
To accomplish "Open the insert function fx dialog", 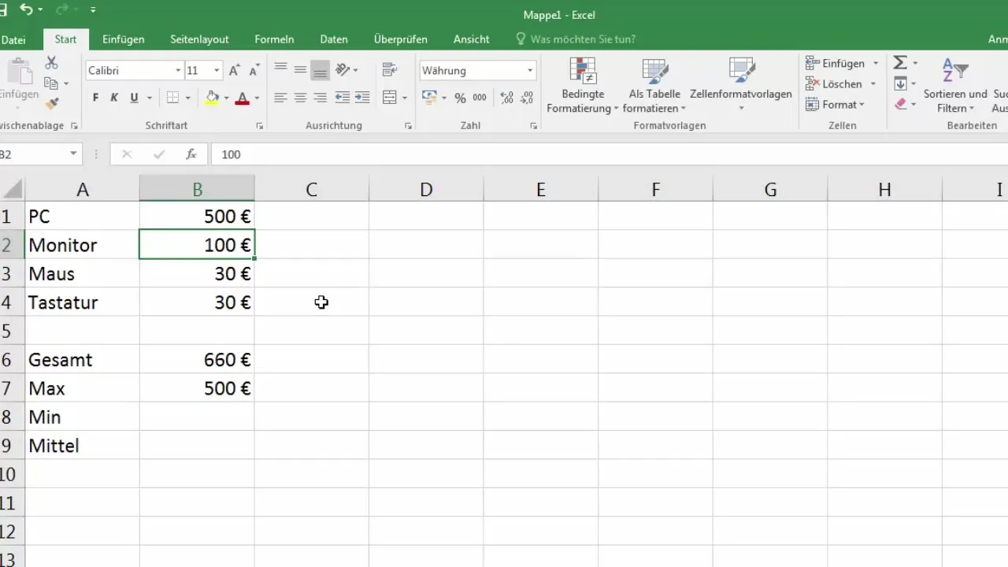I will 191,154.
